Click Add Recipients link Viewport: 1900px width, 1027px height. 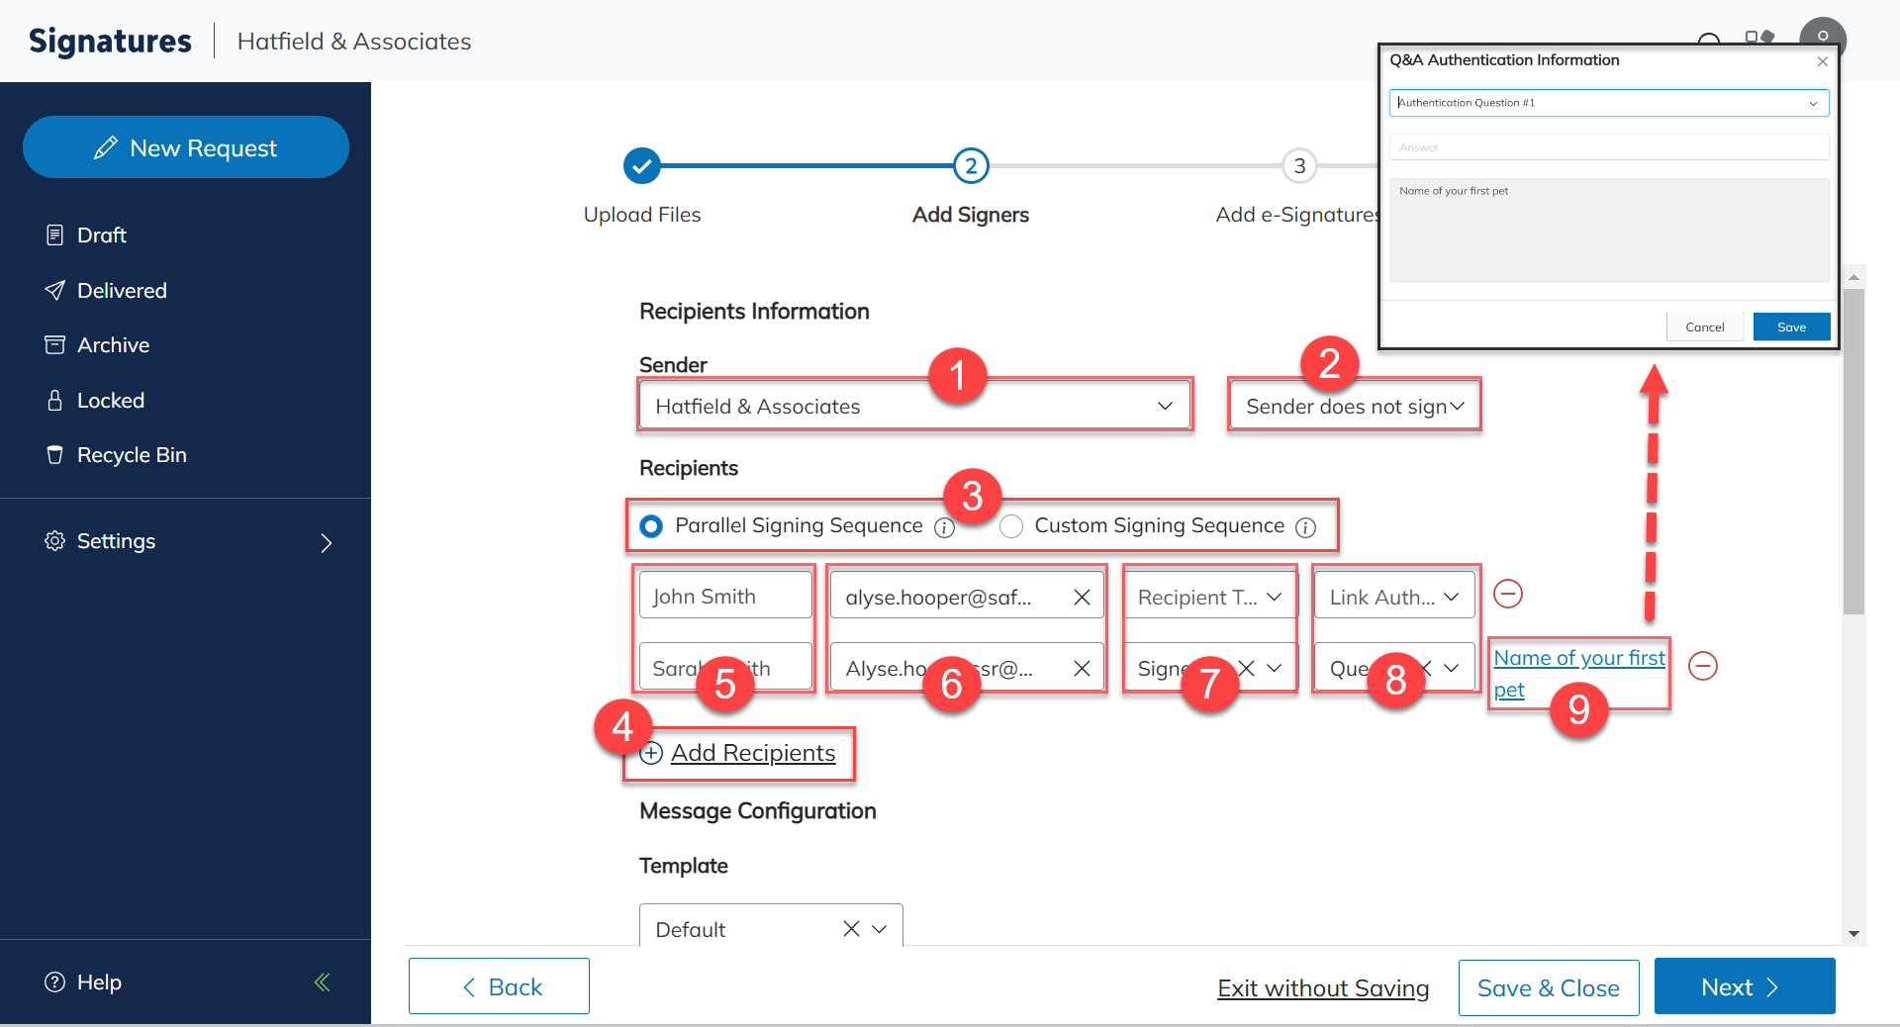[753, 753]
